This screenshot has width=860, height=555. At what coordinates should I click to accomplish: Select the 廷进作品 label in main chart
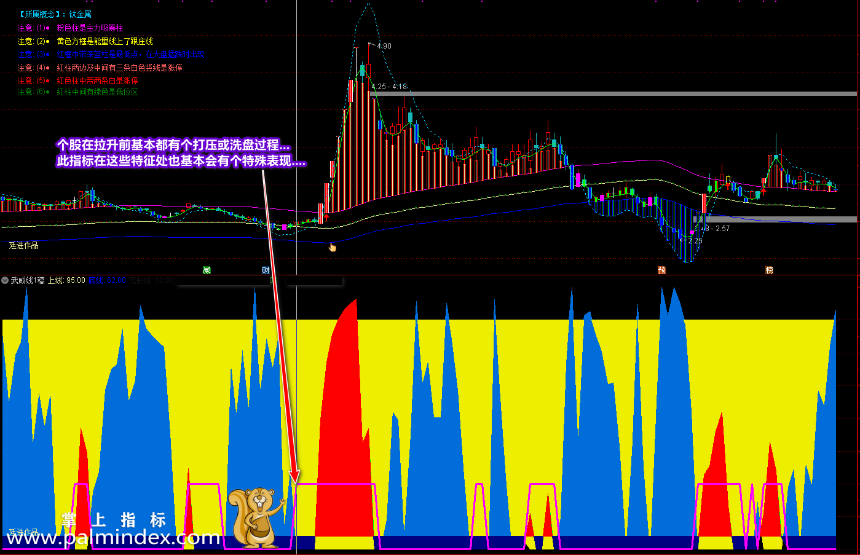pos(24,245)
